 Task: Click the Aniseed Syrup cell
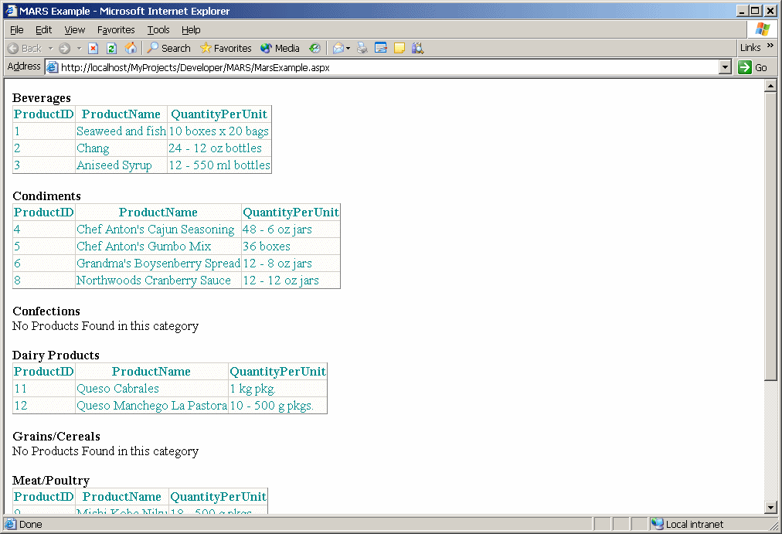121,165
